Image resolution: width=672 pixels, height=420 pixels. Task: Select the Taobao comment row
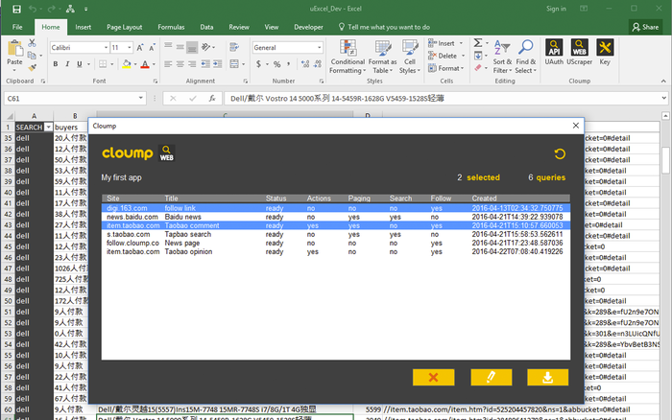[336, 225]
